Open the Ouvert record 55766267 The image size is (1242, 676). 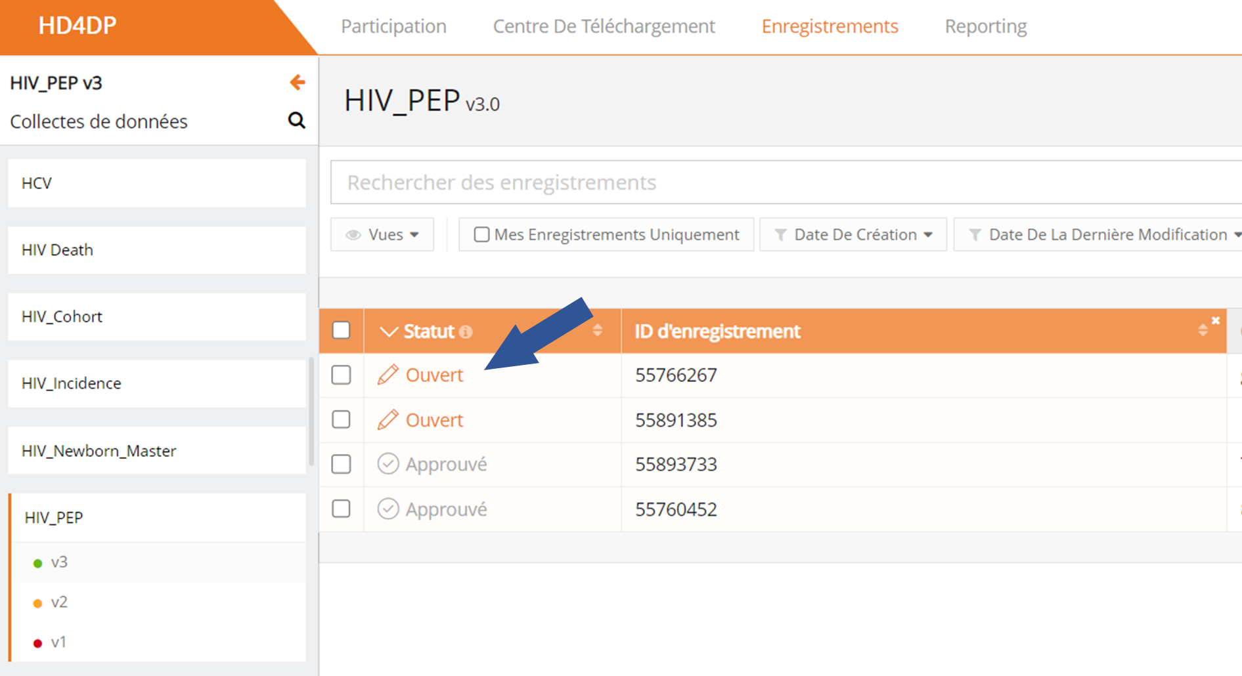pos(434,375)
